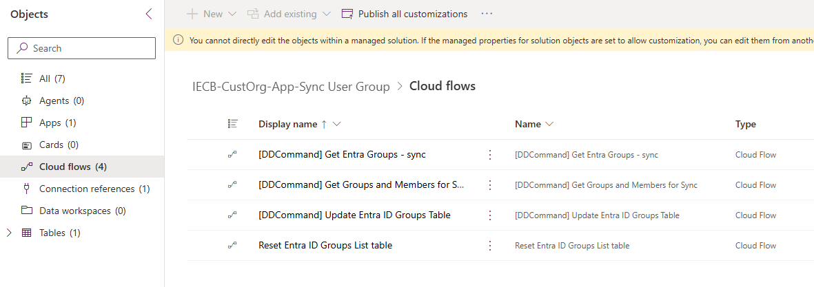The height and width of the screenshot is (287, 814).
Task: Click the list view icon in table header
Action: [x=233, y=124]
